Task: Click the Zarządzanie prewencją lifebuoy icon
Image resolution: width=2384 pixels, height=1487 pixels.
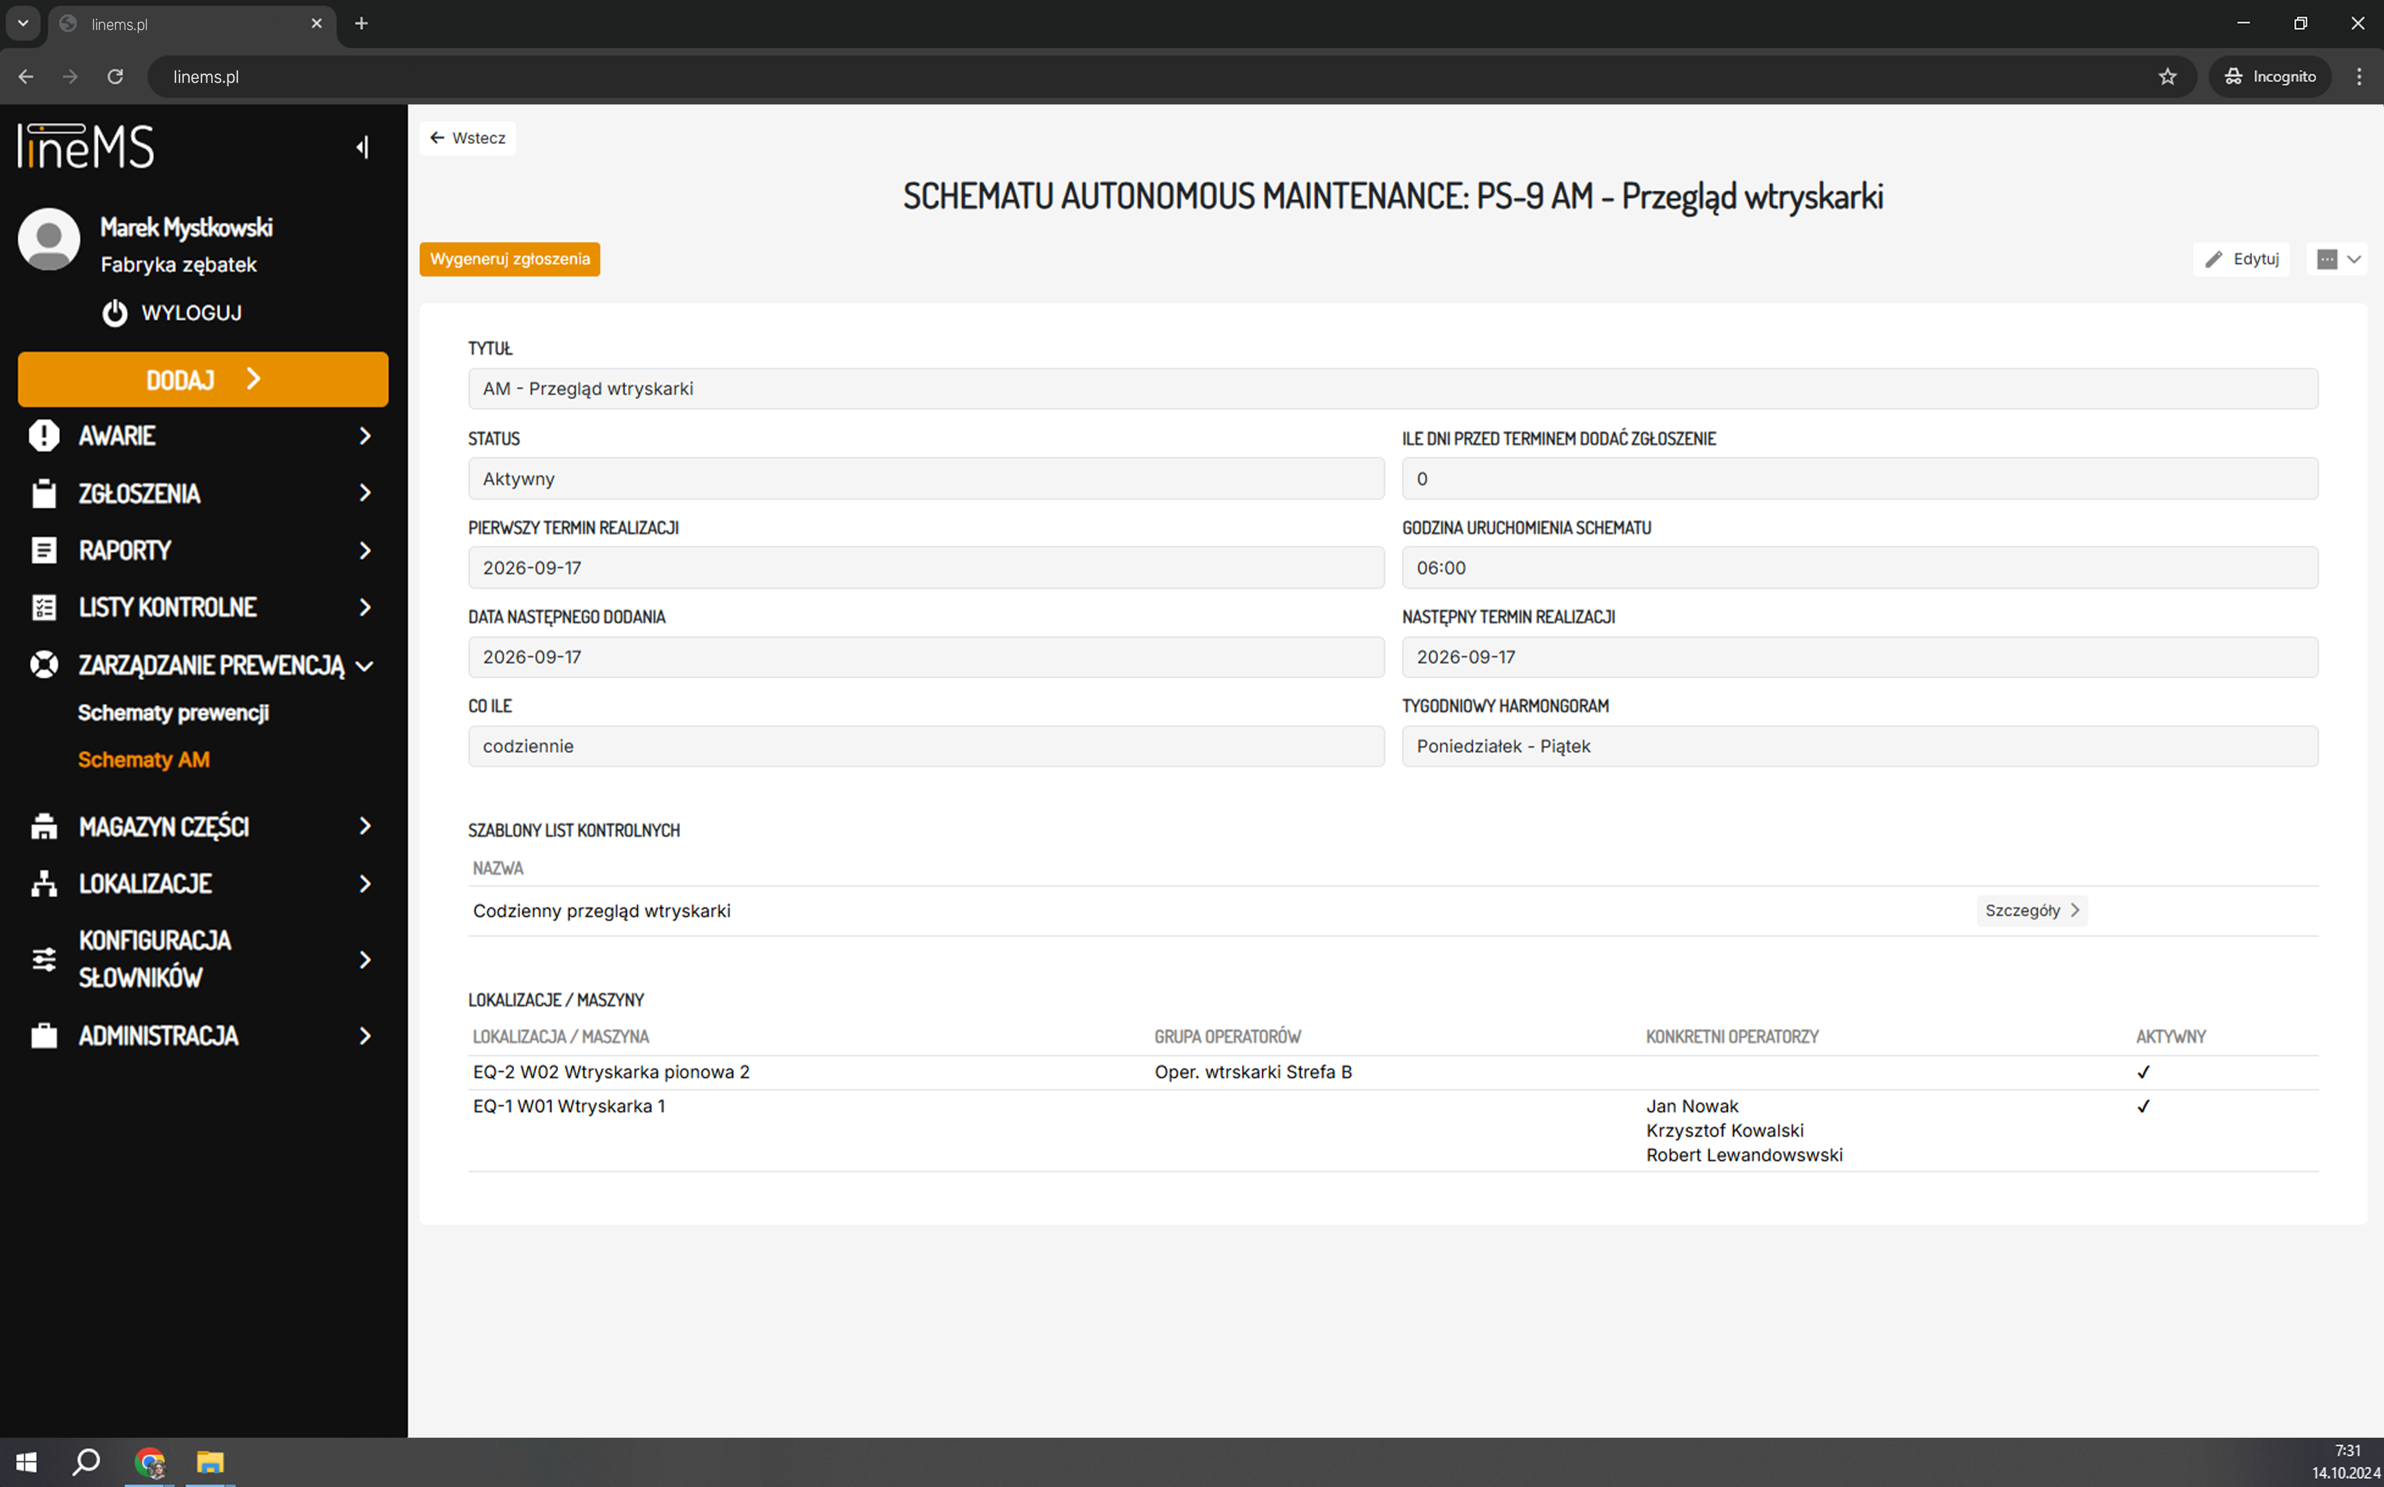Action: point(44,665)
